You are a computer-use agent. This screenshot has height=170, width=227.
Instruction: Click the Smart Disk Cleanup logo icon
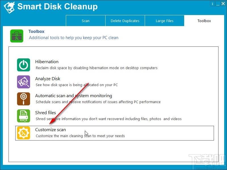coord(9,7)
